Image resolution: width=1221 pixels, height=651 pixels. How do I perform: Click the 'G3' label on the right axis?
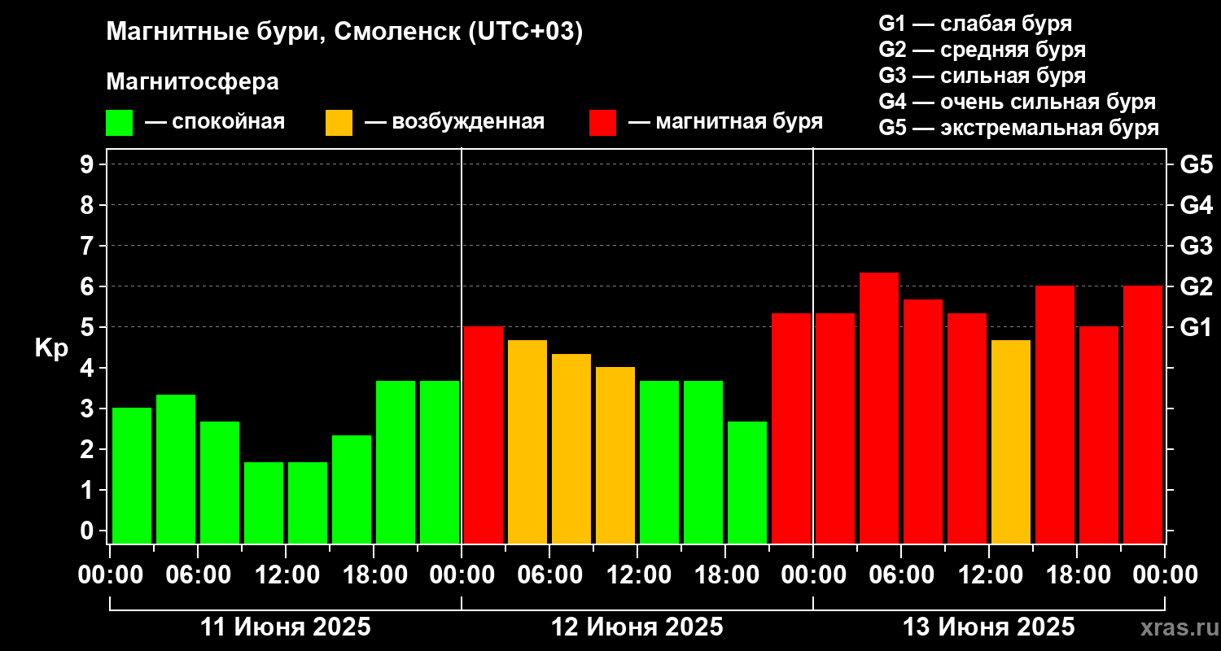(1197, 246)
